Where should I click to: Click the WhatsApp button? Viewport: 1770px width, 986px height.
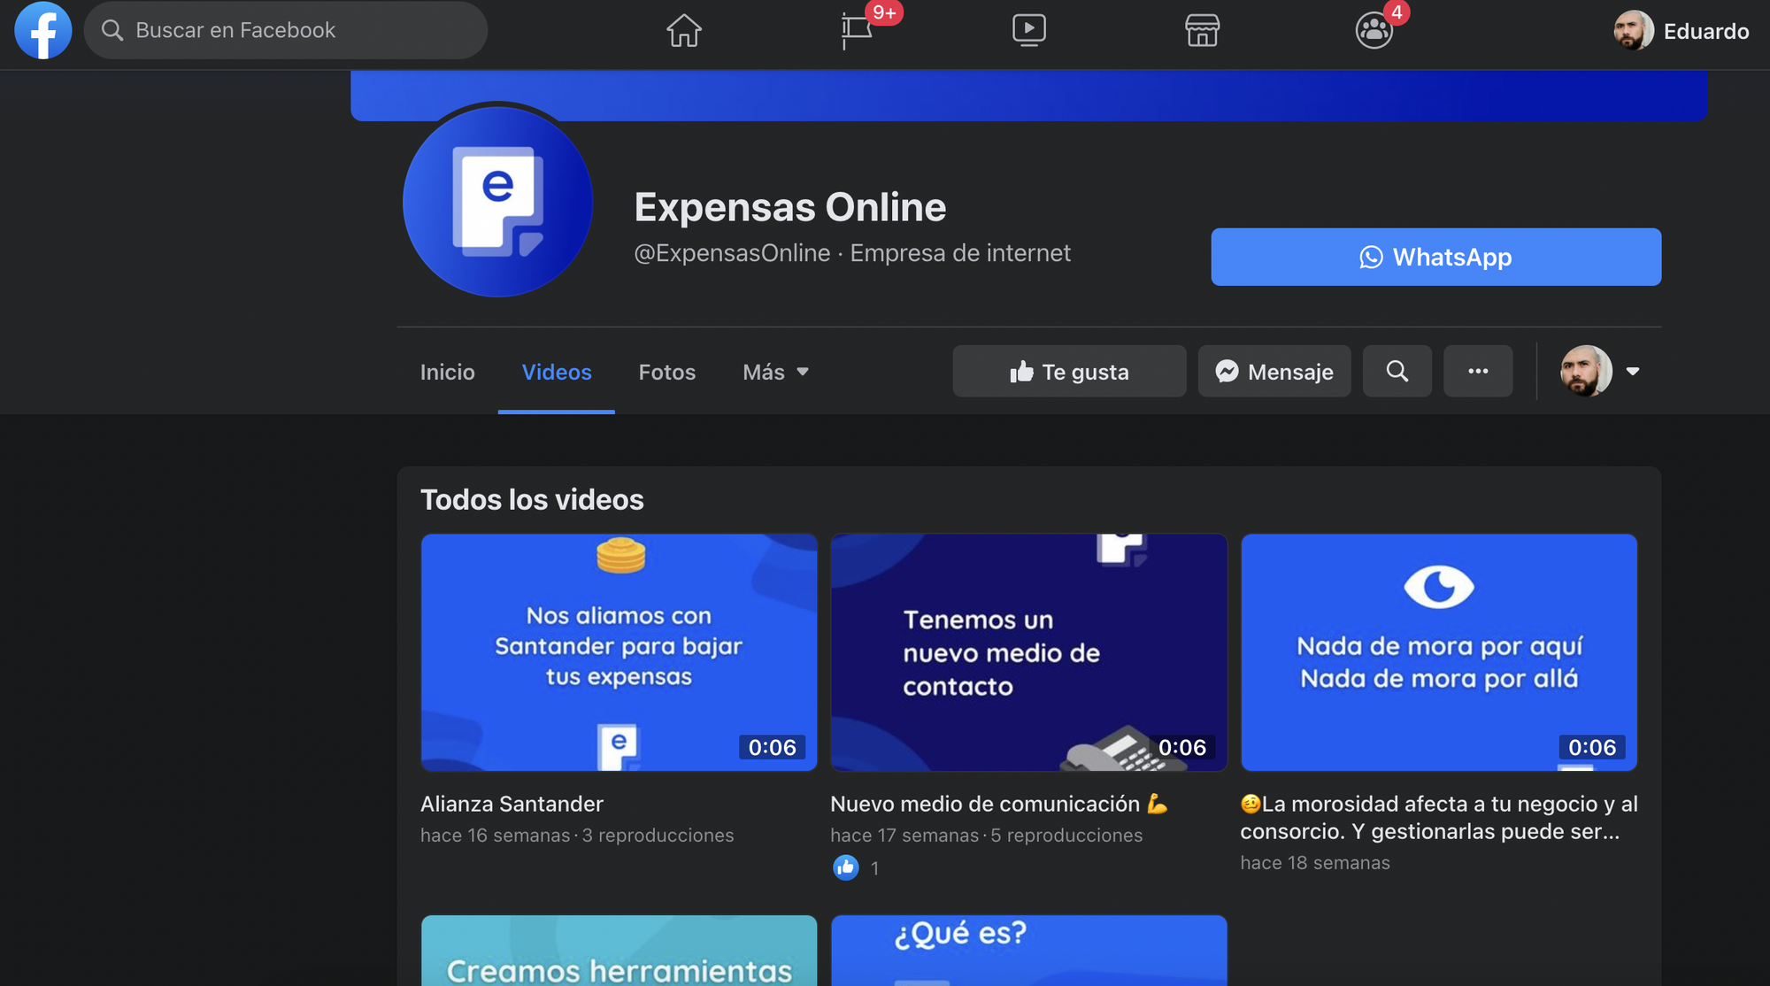coord(1435,257)
